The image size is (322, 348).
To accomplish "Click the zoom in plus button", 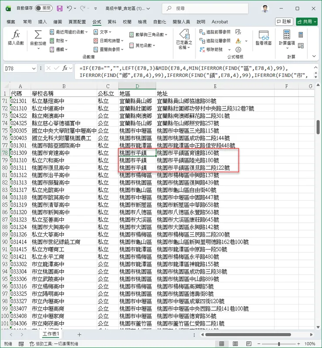I will (299, 344).
